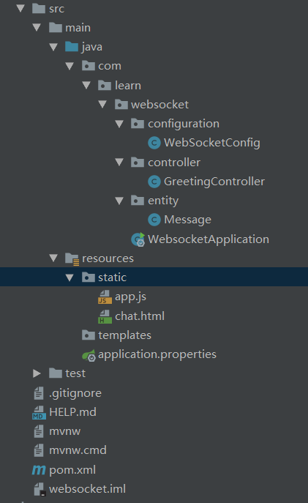Click the GreetingController class icon
This screenshot has width=308, height=503.
click(x=154, y=182)
